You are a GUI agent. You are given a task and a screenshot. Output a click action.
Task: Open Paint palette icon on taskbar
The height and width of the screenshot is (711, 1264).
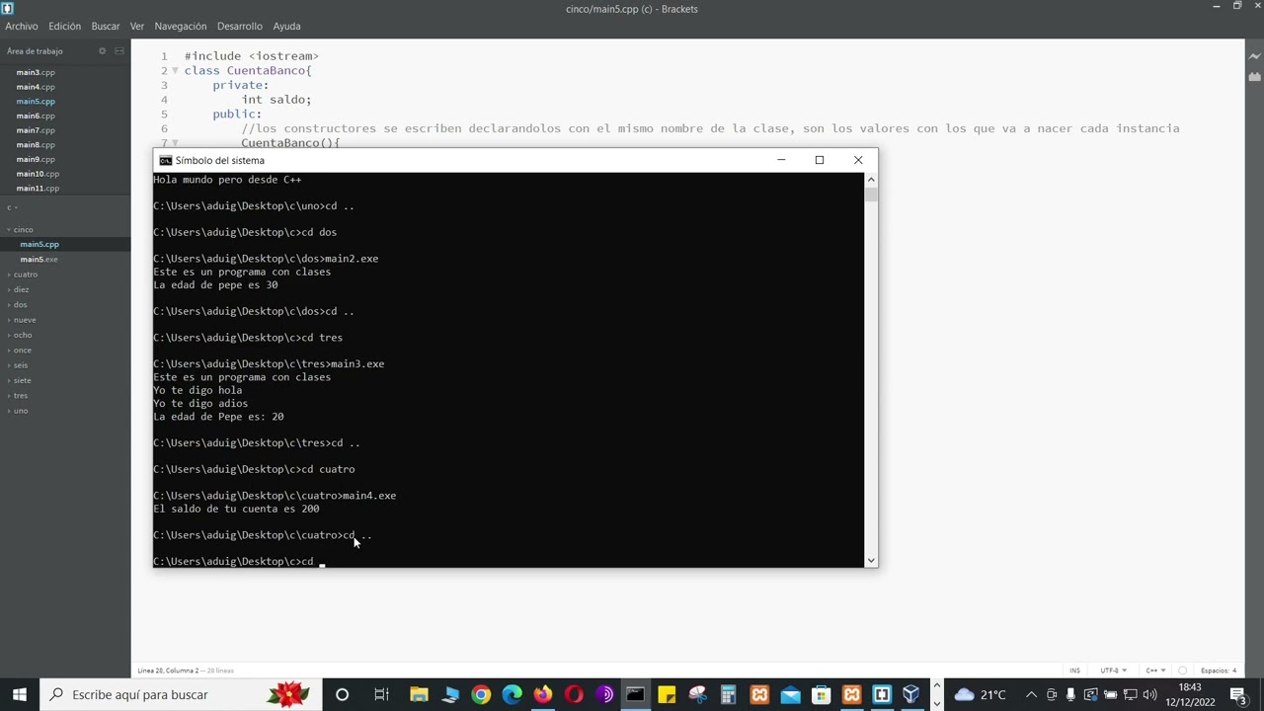point(697,694)
